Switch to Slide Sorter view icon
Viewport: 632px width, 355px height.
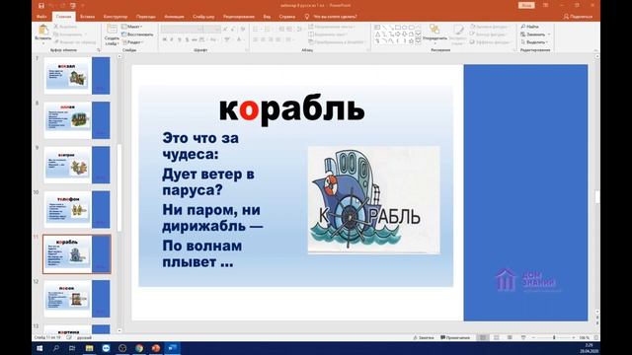[497, 337]
